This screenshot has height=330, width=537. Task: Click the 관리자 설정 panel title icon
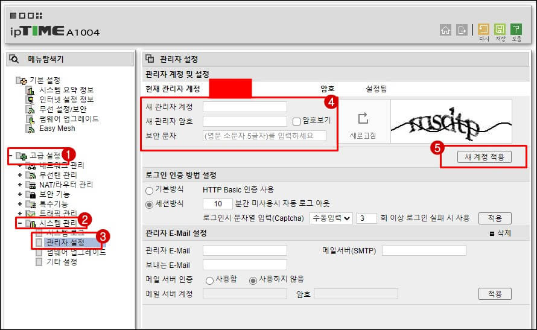(150, 59)
